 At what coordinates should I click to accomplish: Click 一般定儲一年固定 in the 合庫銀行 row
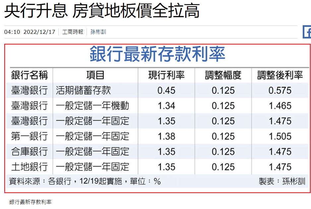pos(93,151)
